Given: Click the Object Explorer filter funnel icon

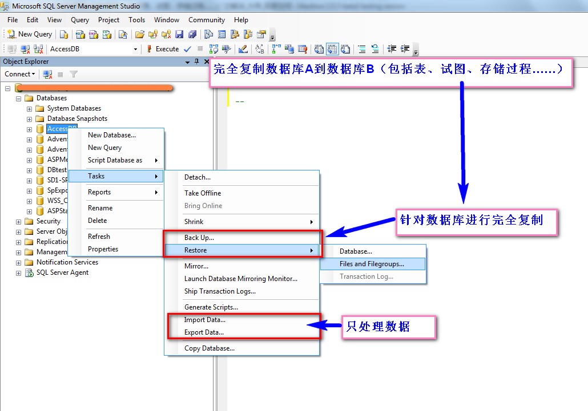Looking at the screenshot, I should click(x=73, y=74).
